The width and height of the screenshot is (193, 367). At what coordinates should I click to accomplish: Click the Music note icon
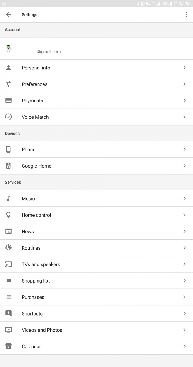tap(9, 198)
